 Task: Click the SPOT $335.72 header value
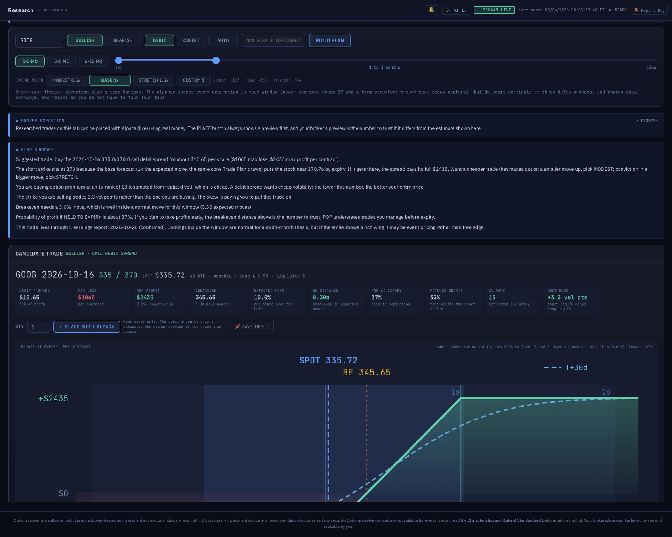[163, 275]
